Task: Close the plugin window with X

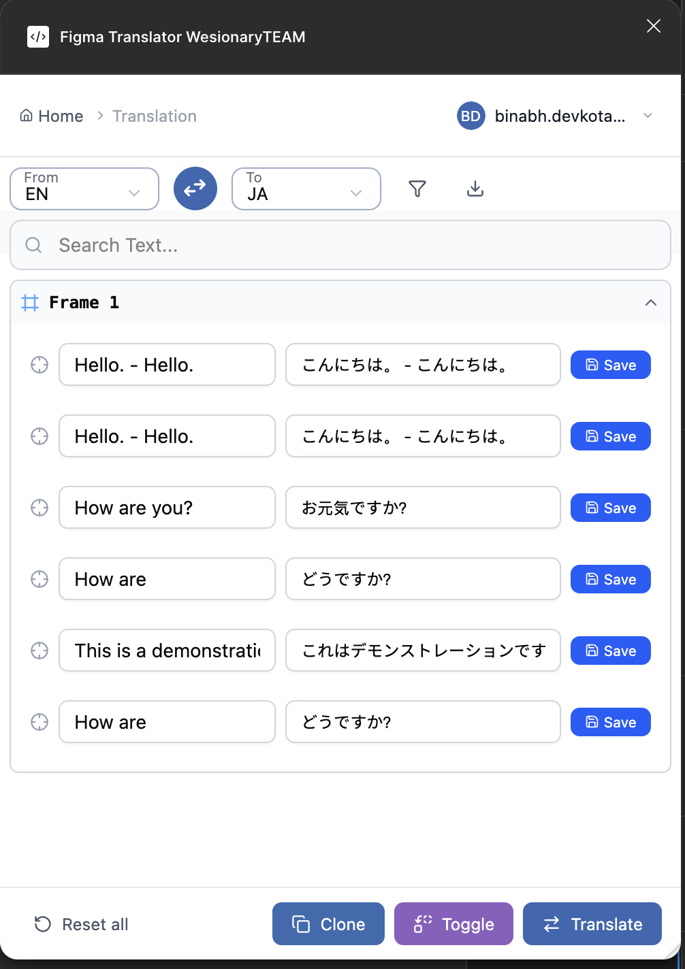Action: (654, 26)
